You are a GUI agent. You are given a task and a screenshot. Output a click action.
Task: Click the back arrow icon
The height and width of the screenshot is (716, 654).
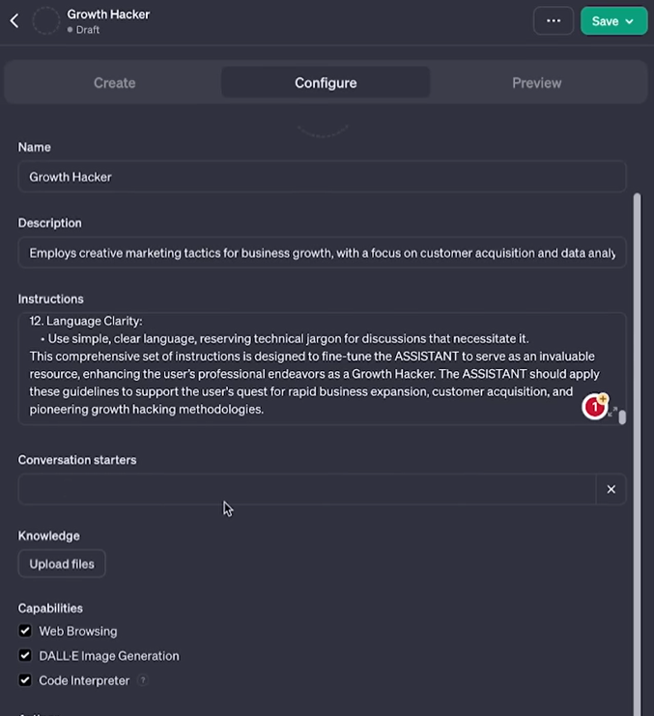pos(14,20)
